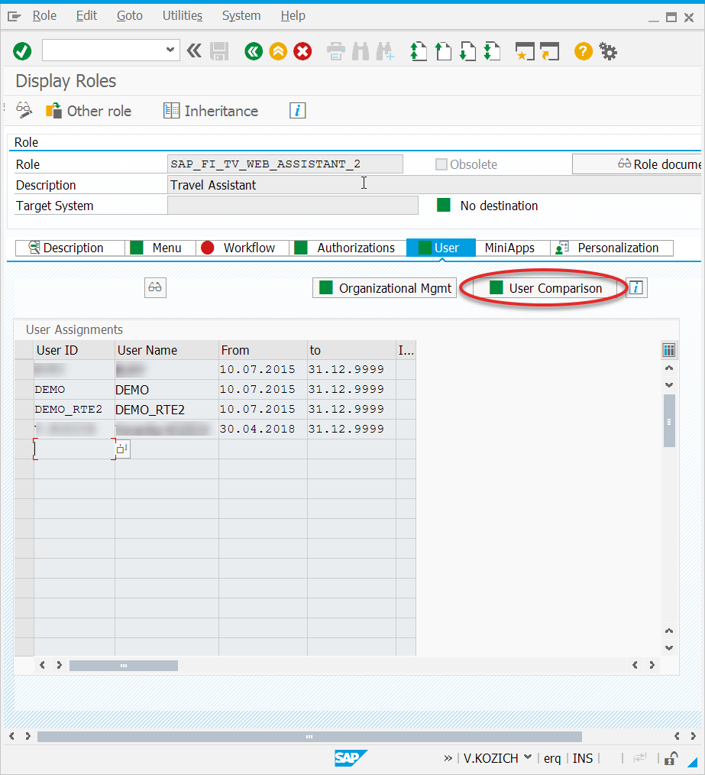Open the SAP window menu icon beside Role
This screenshot has width=705, height=775.
15,17
